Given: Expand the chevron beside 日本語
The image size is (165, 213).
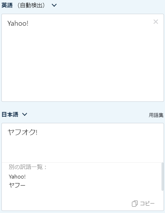Looking at the screenshot, I should coord(25,114).
